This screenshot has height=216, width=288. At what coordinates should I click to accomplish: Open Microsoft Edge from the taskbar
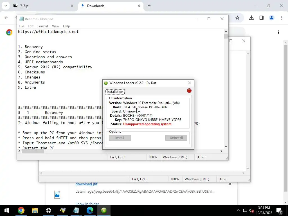90,210
